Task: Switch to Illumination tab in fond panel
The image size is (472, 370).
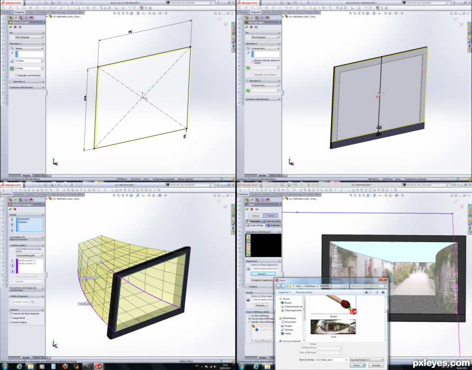Action: (254, 221)
